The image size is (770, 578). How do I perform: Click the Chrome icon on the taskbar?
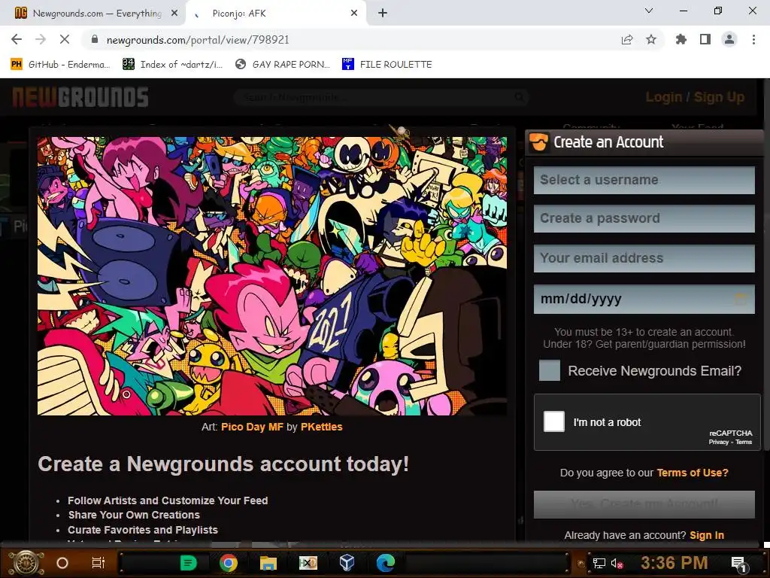click(229, 563)
